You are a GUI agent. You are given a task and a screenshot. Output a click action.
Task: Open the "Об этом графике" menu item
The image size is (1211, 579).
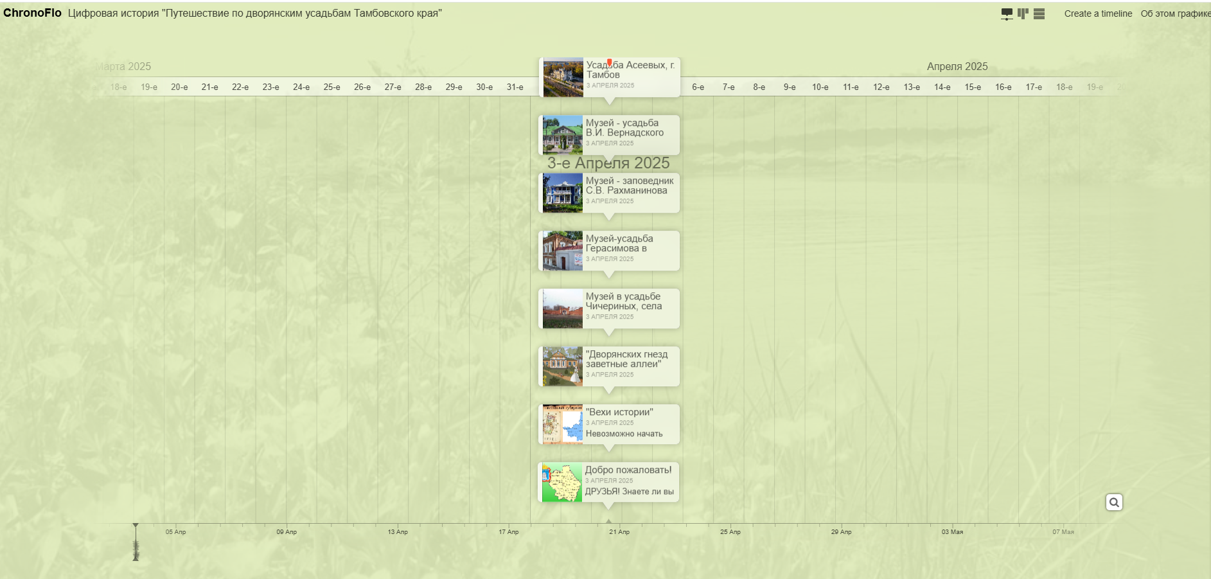pos(1175,13)
